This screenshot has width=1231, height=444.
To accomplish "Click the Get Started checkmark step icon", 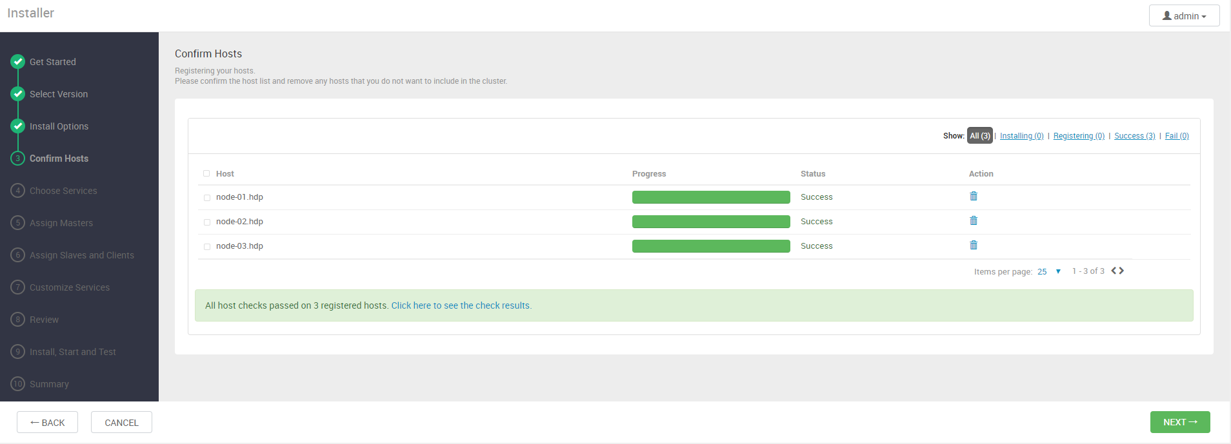I will [x=17, y=62].
